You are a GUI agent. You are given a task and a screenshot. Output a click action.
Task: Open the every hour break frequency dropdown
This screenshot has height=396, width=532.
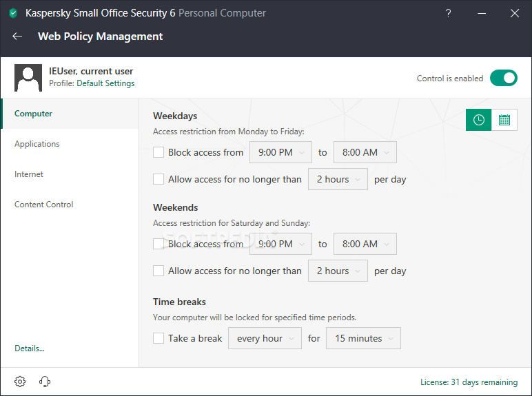coord(265,338)
